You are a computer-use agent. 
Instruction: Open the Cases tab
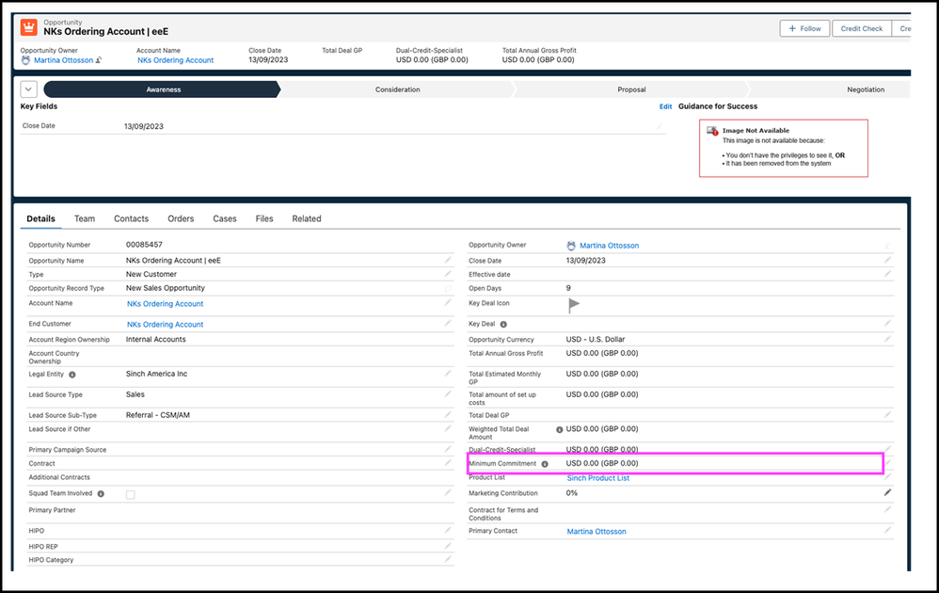[225, 218]
